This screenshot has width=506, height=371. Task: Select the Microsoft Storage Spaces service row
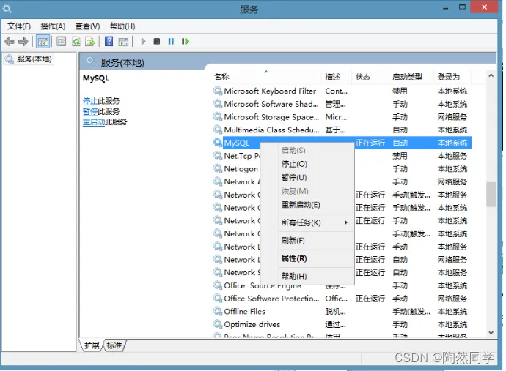[342, 117]
